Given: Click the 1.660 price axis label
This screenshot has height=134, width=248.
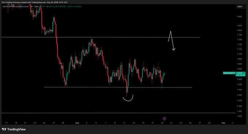Looking at the screenshot, I should pos(240,64).
